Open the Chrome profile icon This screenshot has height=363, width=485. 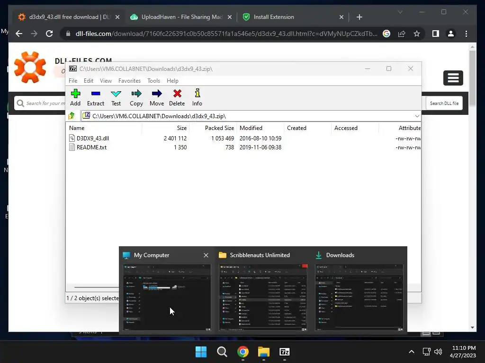(451, 34)
